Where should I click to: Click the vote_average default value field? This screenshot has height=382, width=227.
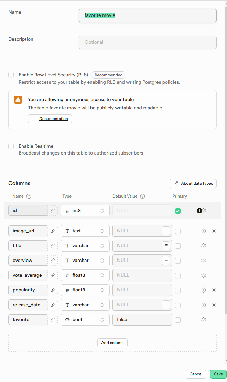tap(142, 275)
